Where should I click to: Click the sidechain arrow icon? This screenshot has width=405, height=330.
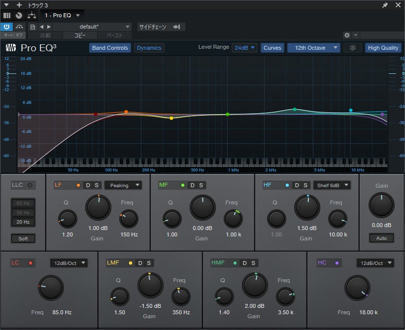point(177,27)
